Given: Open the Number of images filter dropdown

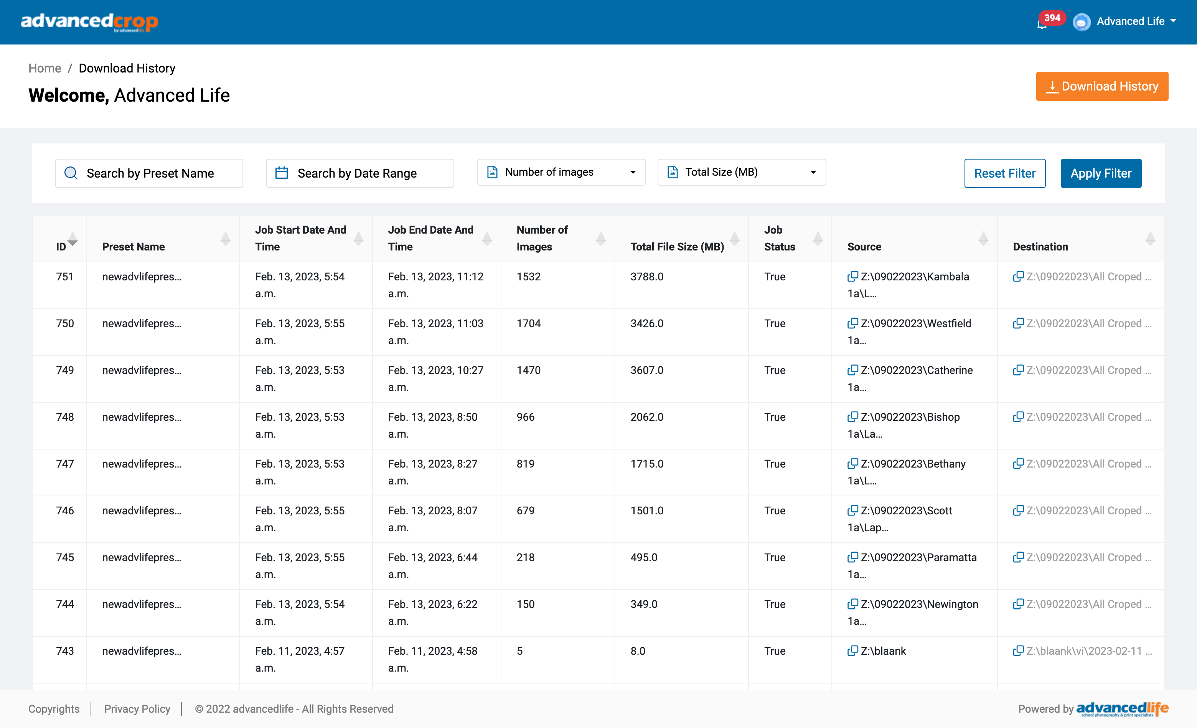Looking at the screenshot, I should tap(561, 172).
